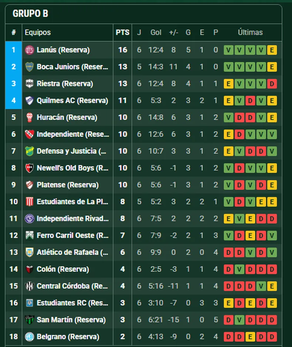Click the Equipos column header
Image resolution: width=292 pixels, height=347 pixels.
[x=38, y=32]
